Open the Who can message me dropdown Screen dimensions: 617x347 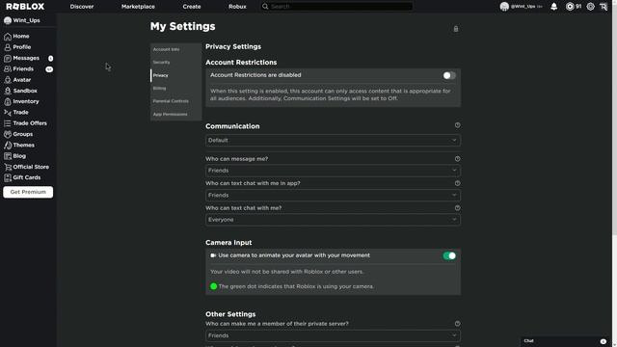(x=333, y=171)
